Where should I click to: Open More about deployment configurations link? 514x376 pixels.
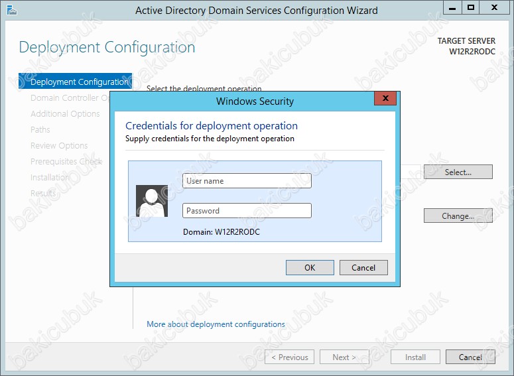pyautogui.click(x=216, y=324)
